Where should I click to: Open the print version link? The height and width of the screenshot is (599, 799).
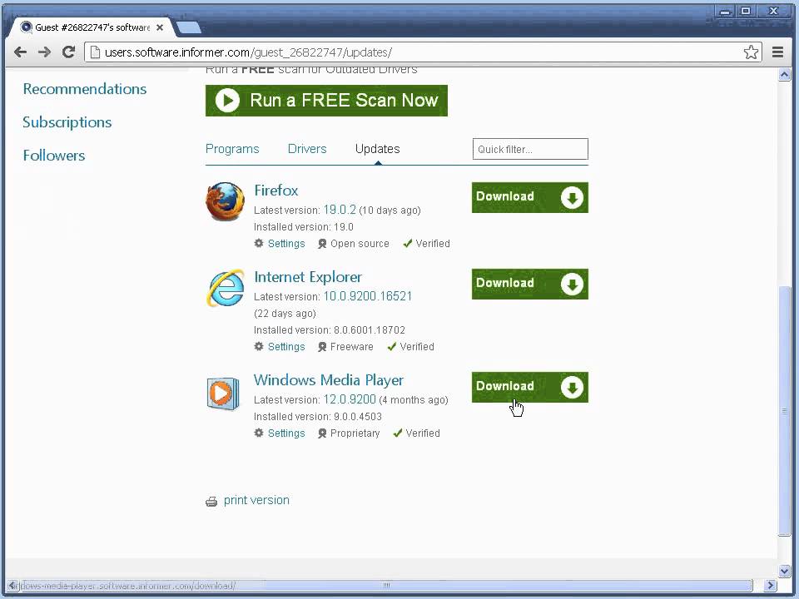point(256,500)
